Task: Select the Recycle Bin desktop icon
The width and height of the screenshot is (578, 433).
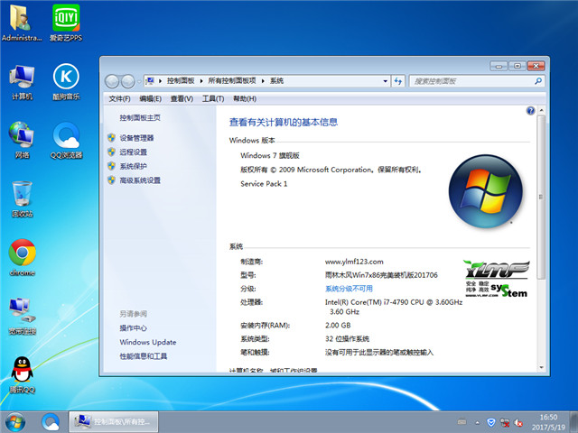Action: (22, 195)
